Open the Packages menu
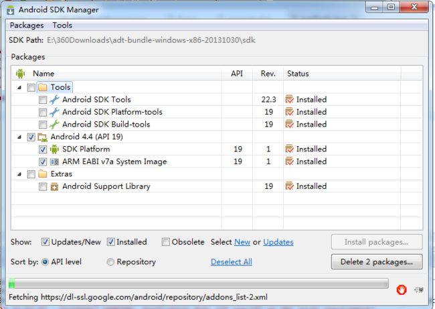This screenshot has height=309, width=435. point(27,25)
